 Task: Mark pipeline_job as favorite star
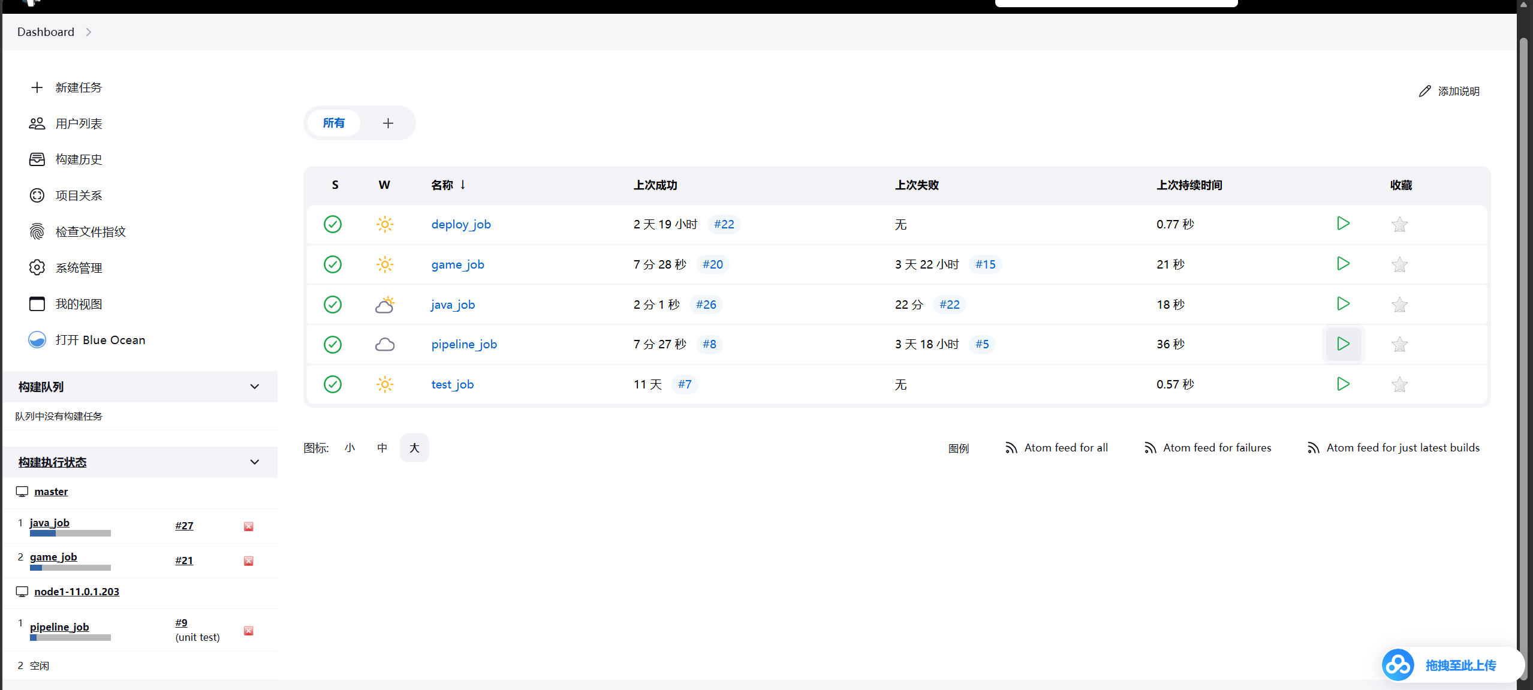pos(1399,344)
